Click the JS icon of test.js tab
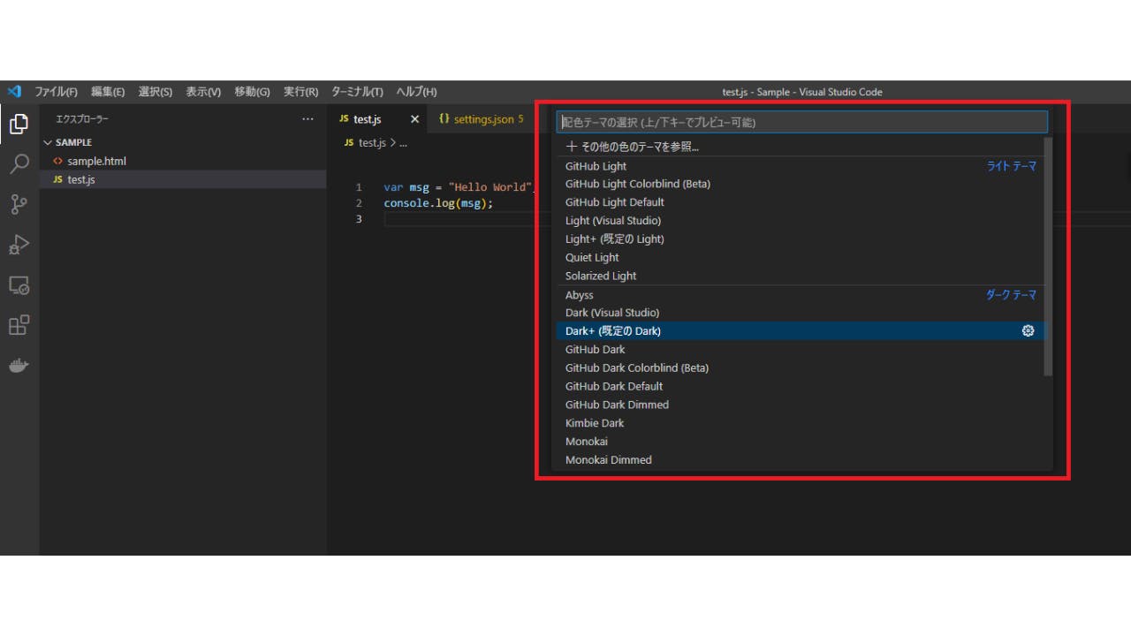The width and height of the screenshot is (1131, 636). point(344,119)
